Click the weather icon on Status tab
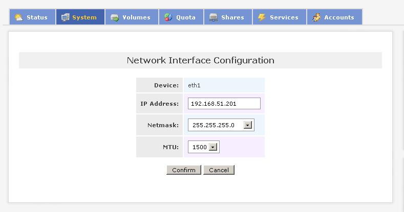Screen dimensions: 404x212 pos(19,17)
